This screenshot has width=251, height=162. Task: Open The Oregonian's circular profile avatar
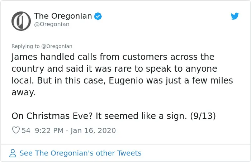[21, 21]
